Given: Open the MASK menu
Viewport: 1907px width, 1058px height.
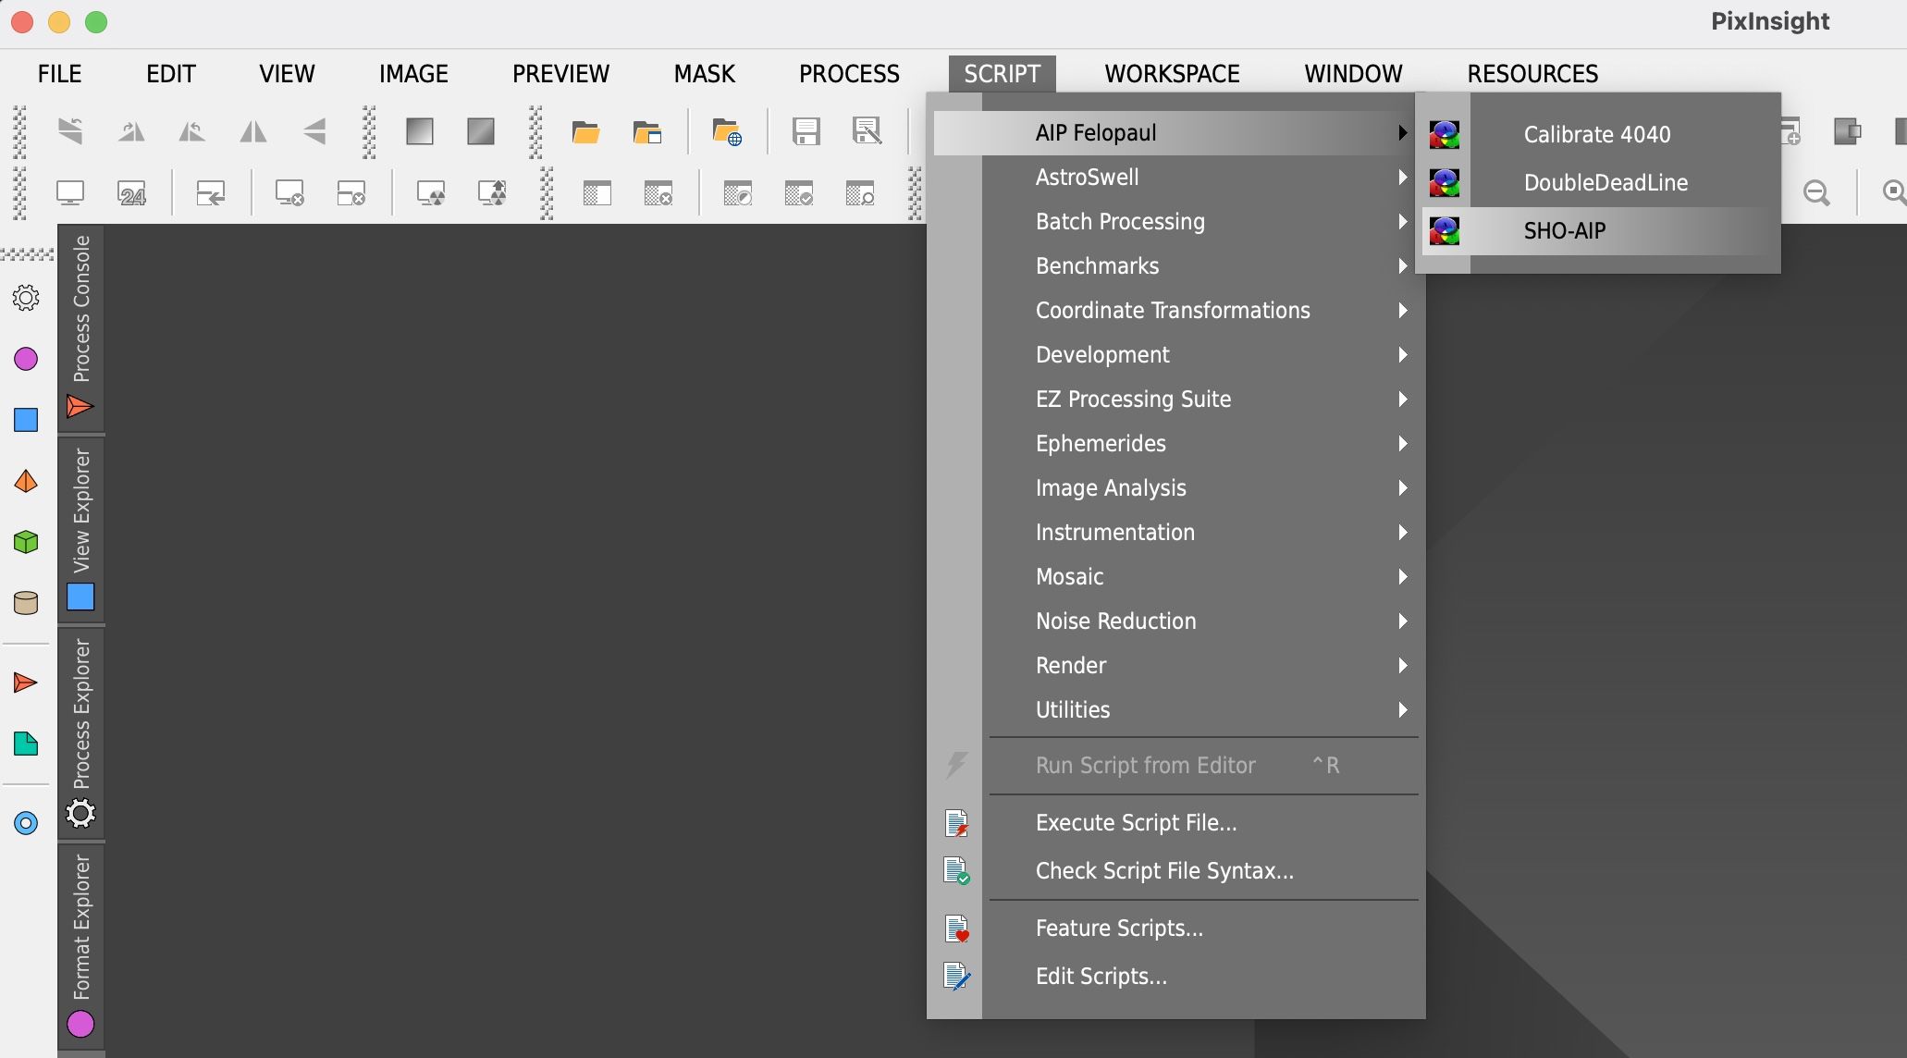Looking at the screenshot, I should point(705,74).
